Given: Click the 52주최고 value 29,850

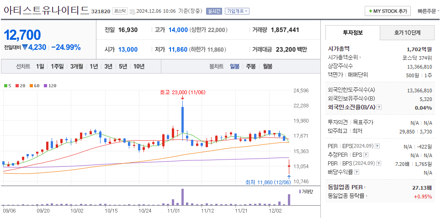Looking at the screenshot, I should pos(407,131).
